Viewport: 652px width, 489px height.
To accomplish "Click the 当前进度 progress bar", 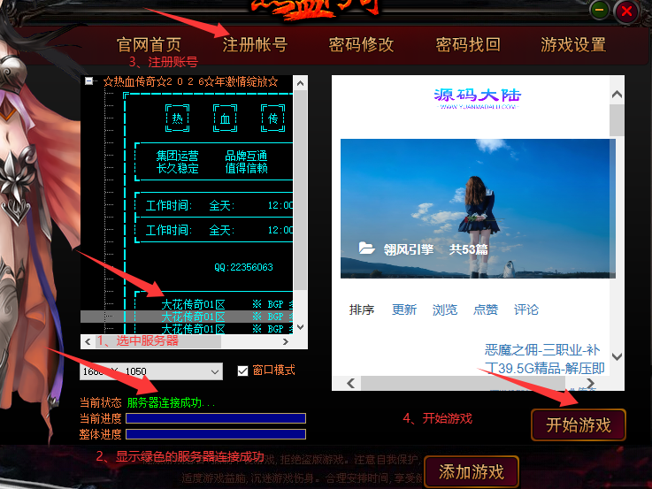I will 216,418.
